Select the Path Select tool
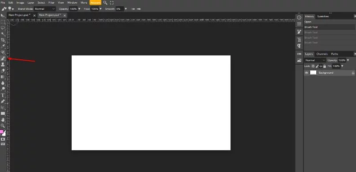 [x=3, y=107]
